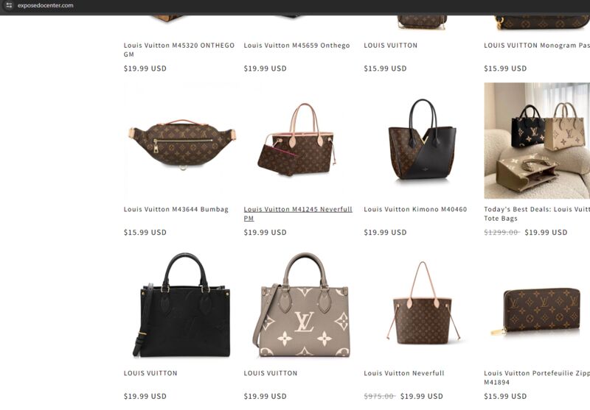Click the LOUIS VUITTON title under black tote

(x=150, y=373)
